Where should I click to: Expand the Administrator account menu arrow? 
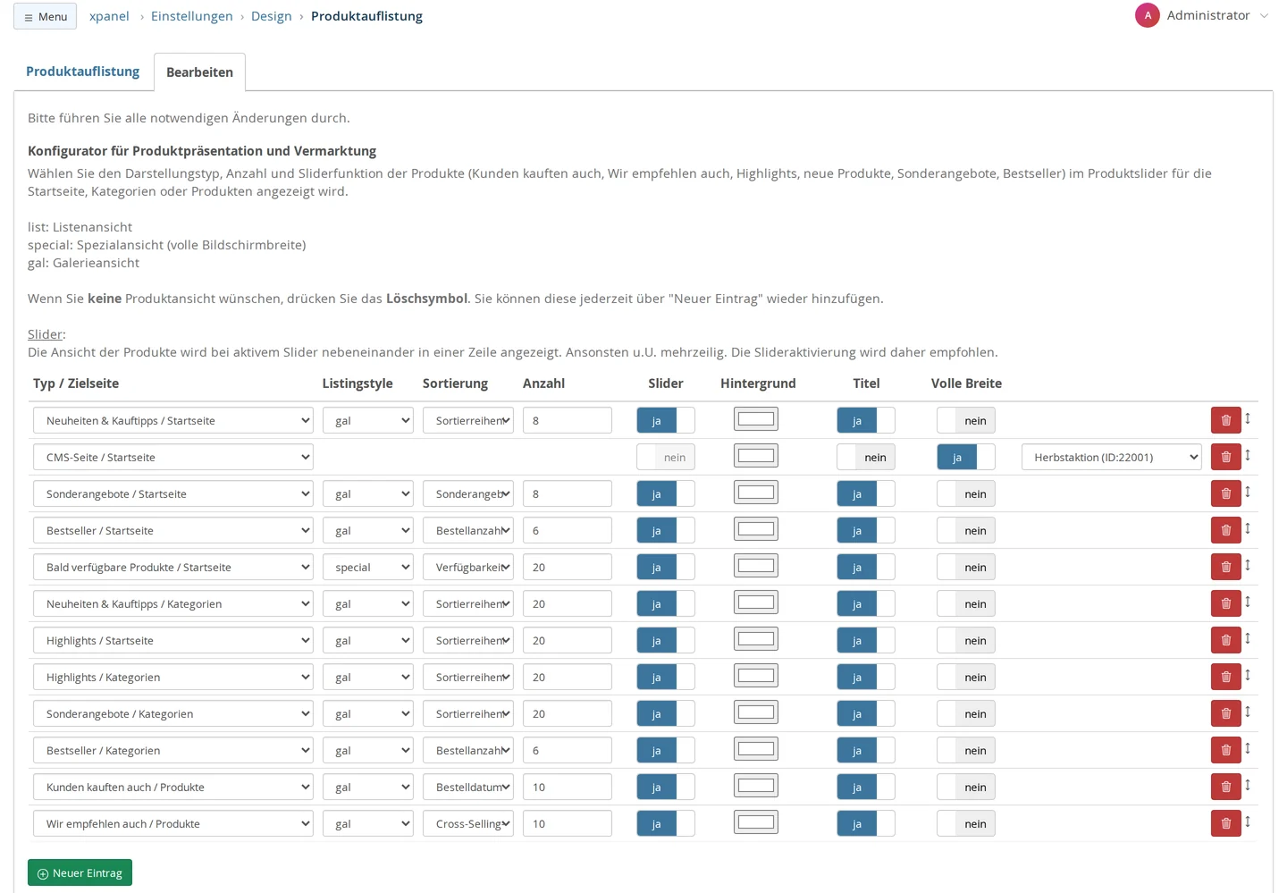[x=1264, y=15]
